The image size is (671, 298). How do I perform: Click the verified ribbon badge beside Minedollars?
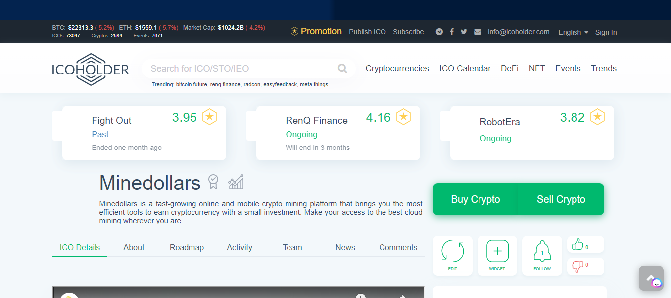(213, 182)
